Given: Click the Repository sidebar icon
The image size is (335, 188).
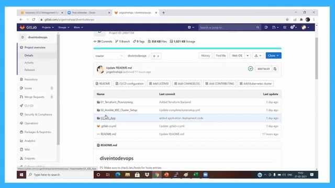Looking at the screenshot, I should pyautogui.click(x=21, y=79).
